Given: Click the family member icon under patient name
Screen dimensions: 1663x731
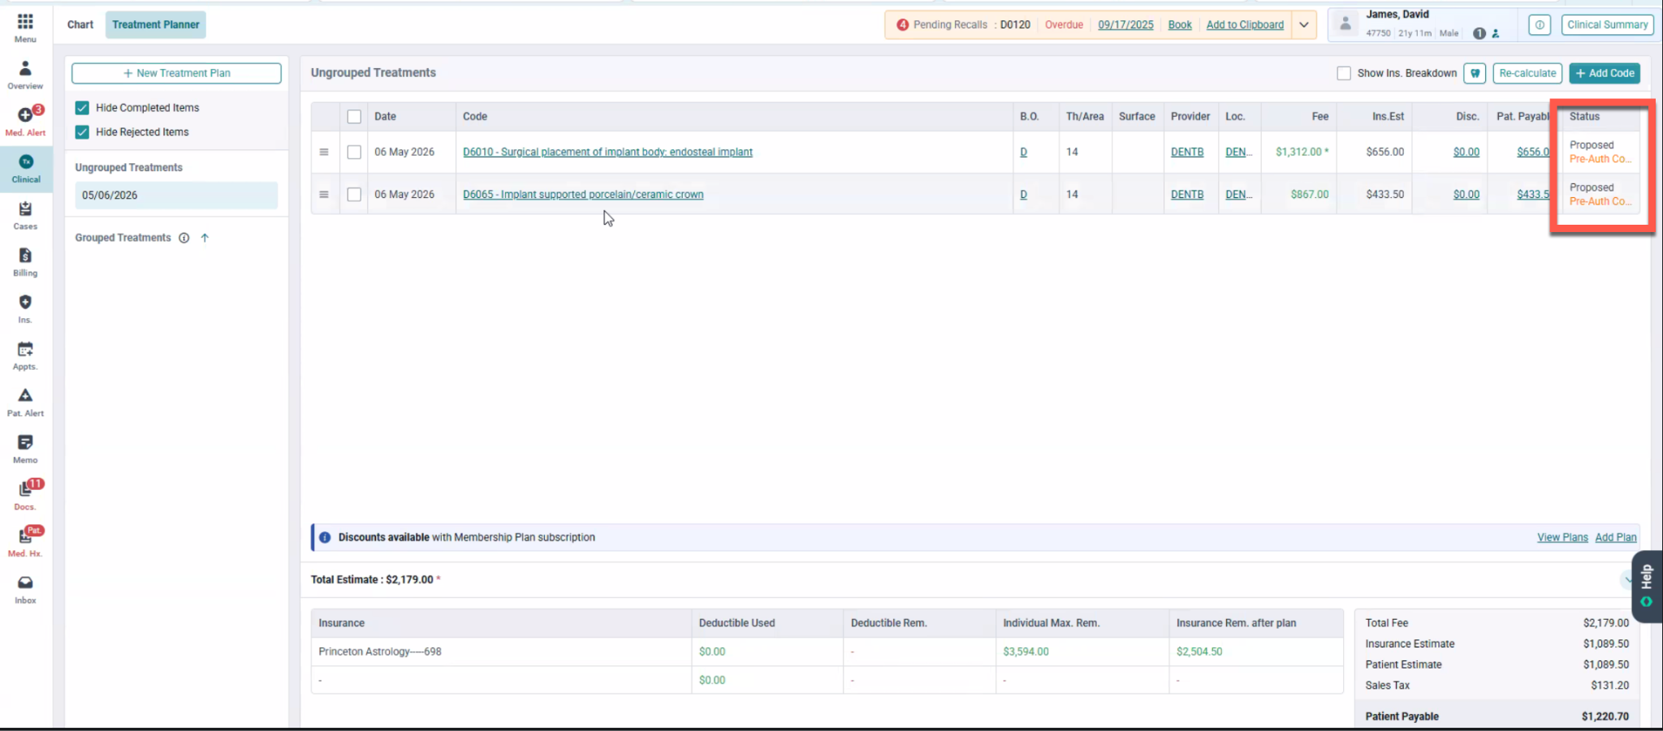Looking at the screenshot, I should click(1496, 33).
